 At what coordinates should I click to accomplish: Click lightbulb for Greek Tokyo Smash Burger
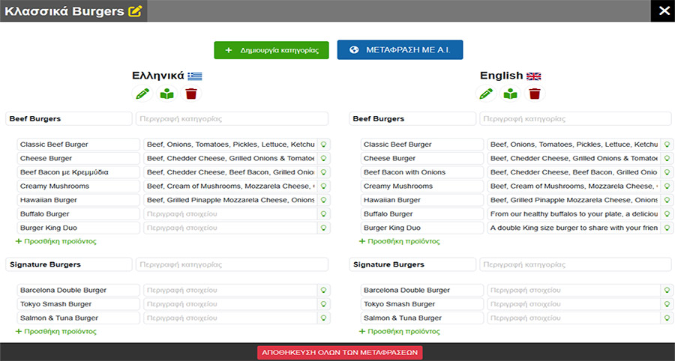324,304
